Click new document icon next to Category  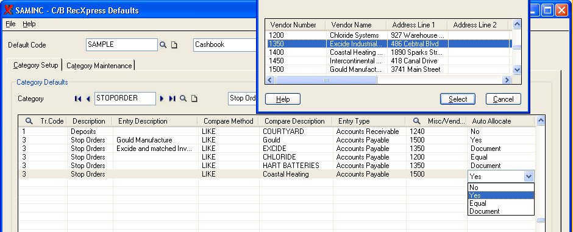(194, 99)
